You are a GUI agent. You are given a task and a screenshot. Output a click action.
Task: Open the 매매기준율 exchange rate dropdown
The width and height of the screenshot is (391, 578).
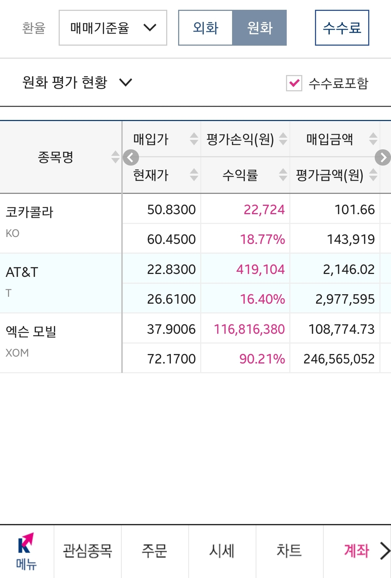tap(113, 28)
